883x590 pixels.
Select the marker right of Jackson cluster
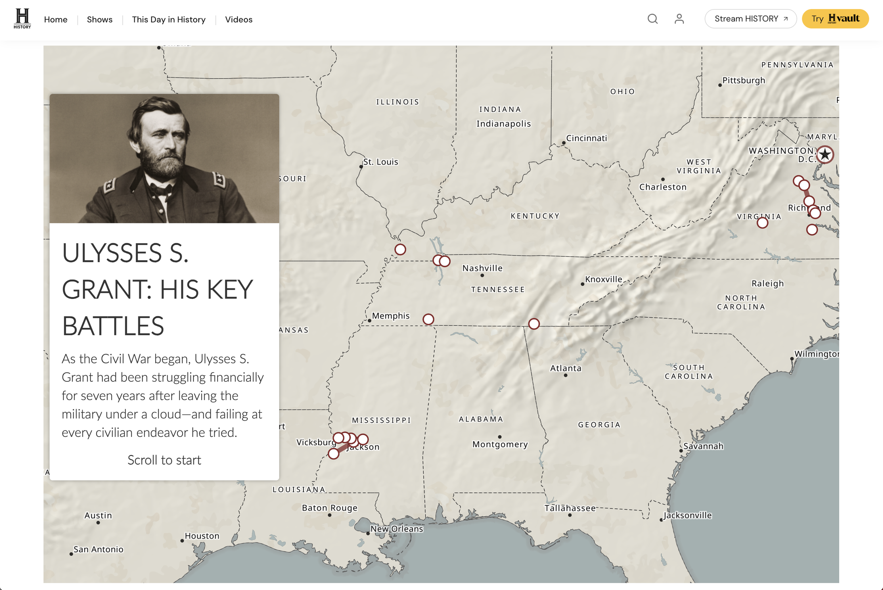pyautogui.click(x=363, y=439)
